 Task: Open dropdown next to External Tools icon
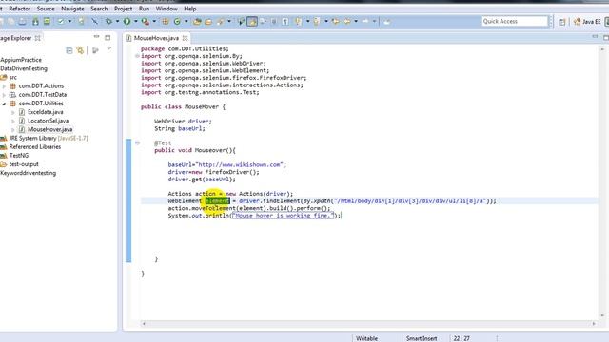point(154,21)
